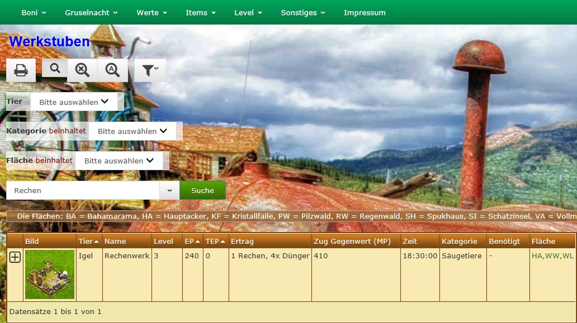Click the 410 Zug Gegenwert value
The width and height of the screenshot is (577, 323).
click(320, 256)
